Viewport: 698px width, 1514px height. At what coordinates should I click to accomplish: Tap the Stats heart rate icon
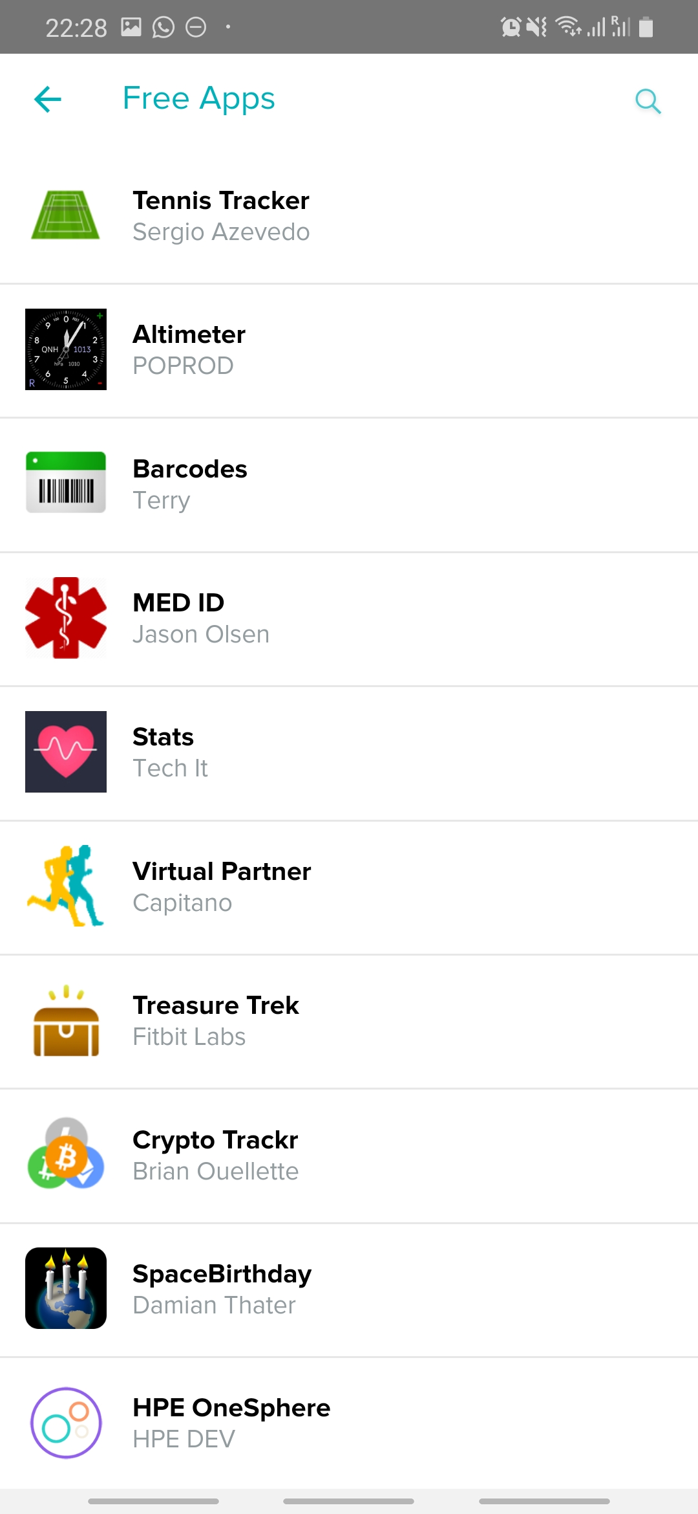coord(66,752)
